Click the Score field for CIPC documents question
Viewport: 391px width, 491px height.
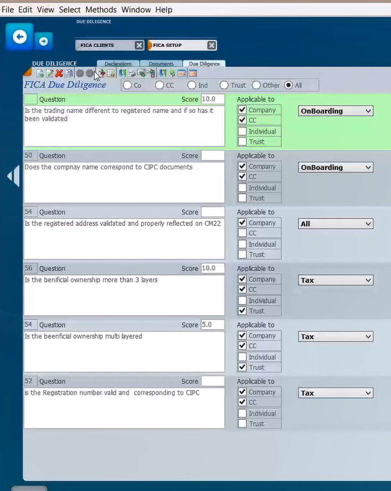pos(213,156)
